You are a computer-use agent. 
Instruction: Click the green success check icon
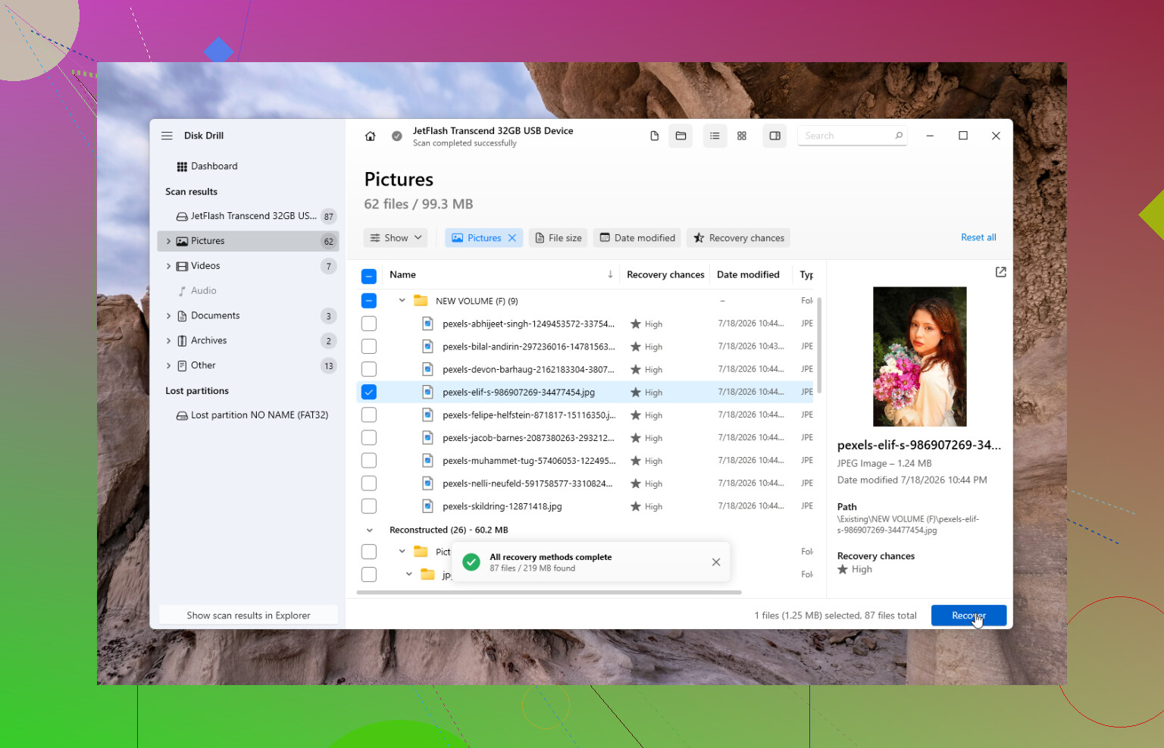(x=471, y=562)
